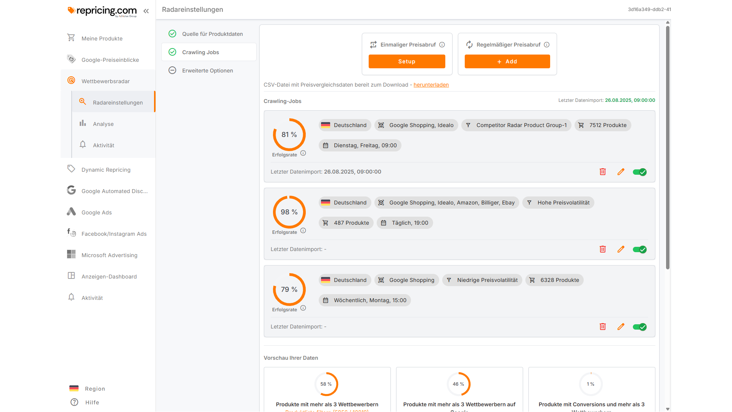Click the Wöchentlich, Montag, 15:00 chip
The height and width of the screenshot is (412, 732).
[x=365, y=300]
